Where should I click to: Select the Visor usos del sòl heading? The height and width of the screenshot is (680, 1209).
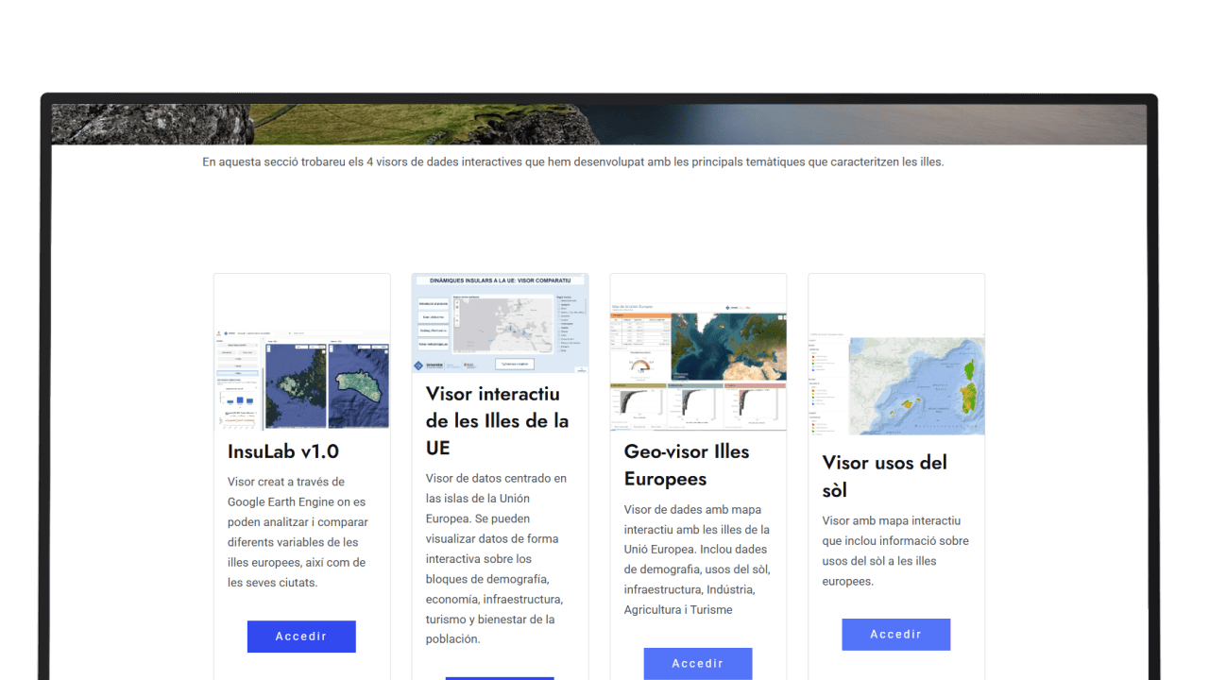884,476
